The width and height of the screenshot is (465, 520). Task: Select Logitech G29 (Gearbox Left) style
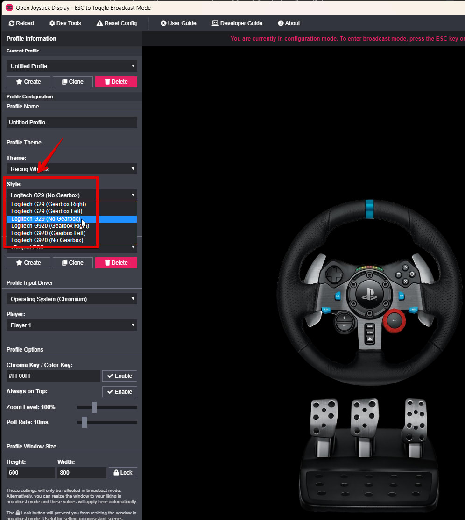point(72,211)
